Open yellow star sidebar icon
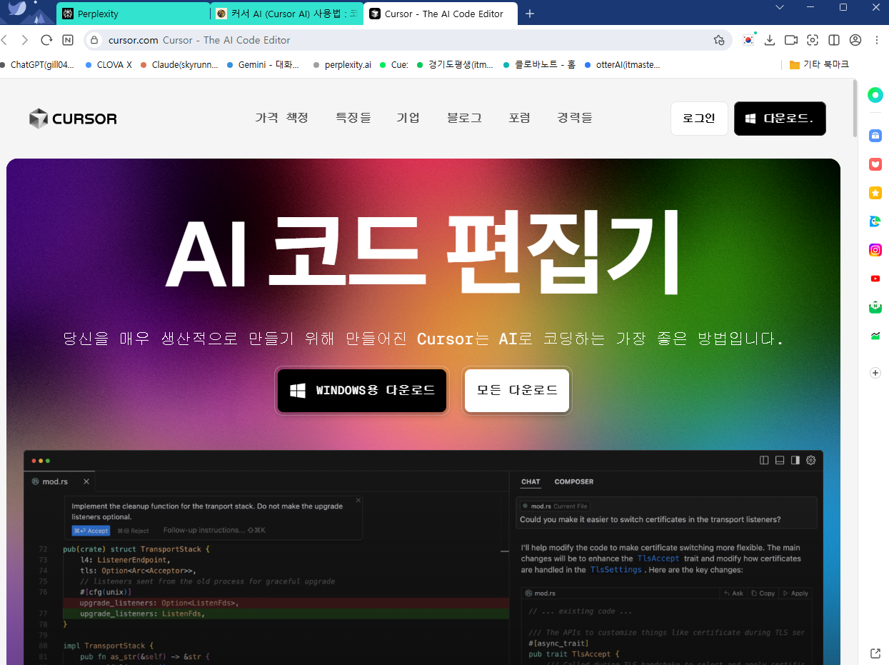This screenshot has height=665, width=889. point(875,193)
